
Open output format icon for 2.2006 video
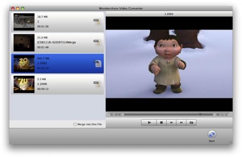97,84
